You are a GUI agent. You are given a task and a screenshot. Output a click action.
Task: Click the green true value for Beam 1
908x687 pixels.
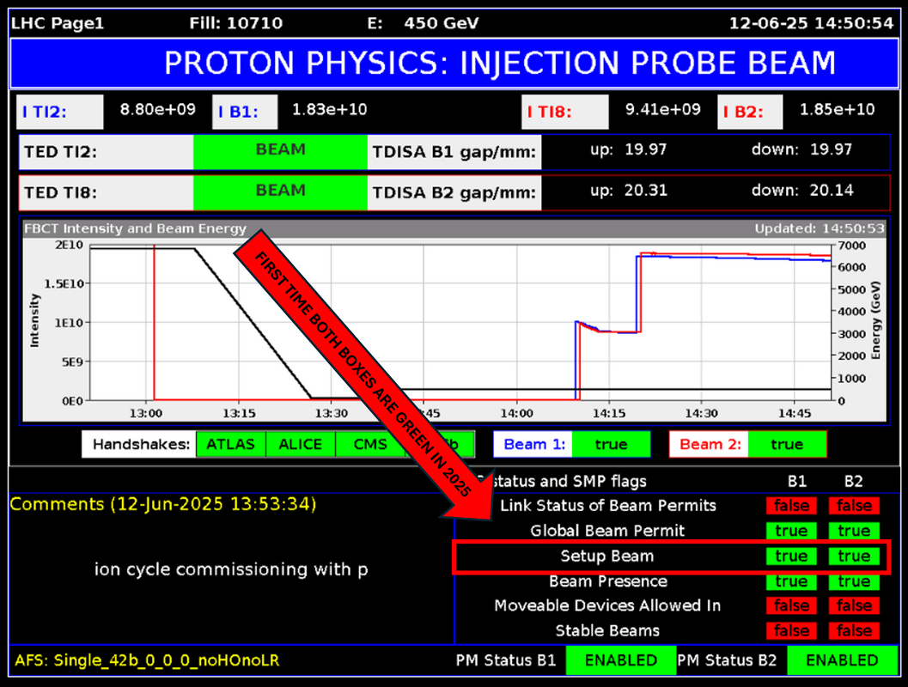(x=611, y=445)
